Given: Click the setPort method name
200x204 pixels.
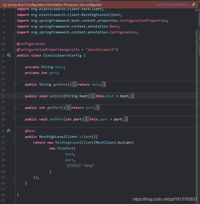Looking at the screenshot, I should (x=56, y=119).
